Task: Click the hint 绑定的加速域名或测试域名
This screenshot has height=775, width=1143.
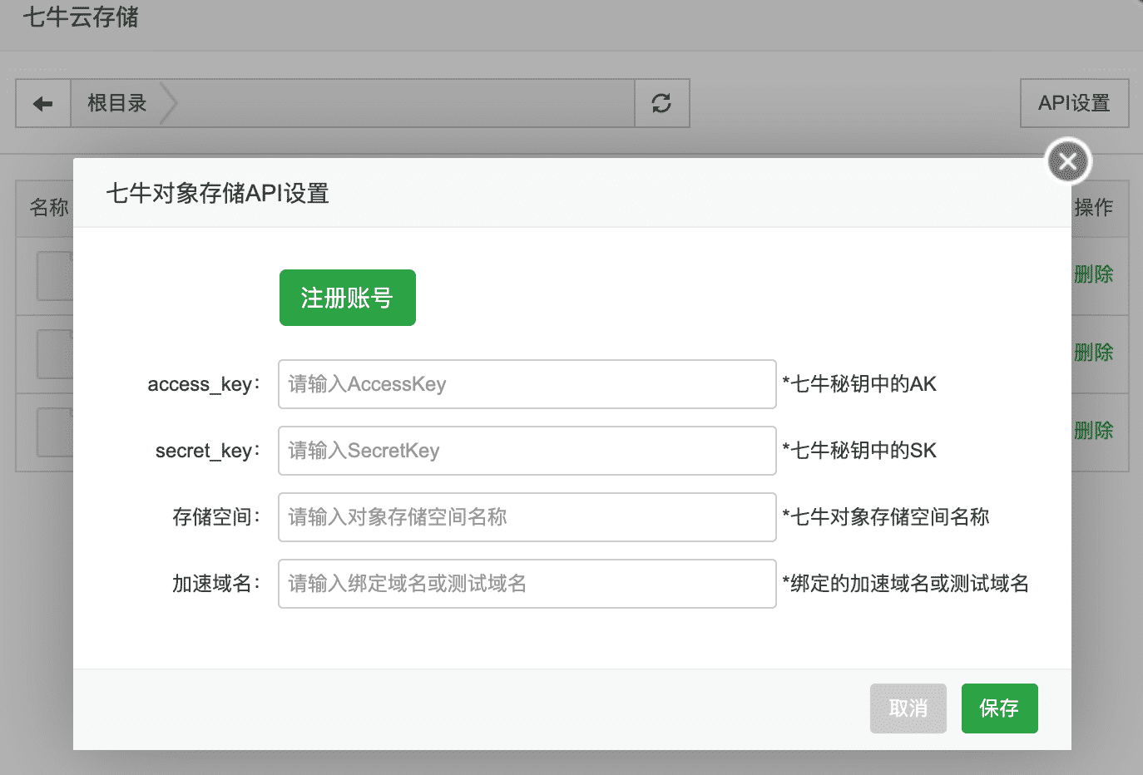Action: point(906,584)
